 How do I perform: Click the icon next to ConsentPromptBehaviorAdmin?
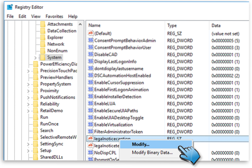(90, 40)
